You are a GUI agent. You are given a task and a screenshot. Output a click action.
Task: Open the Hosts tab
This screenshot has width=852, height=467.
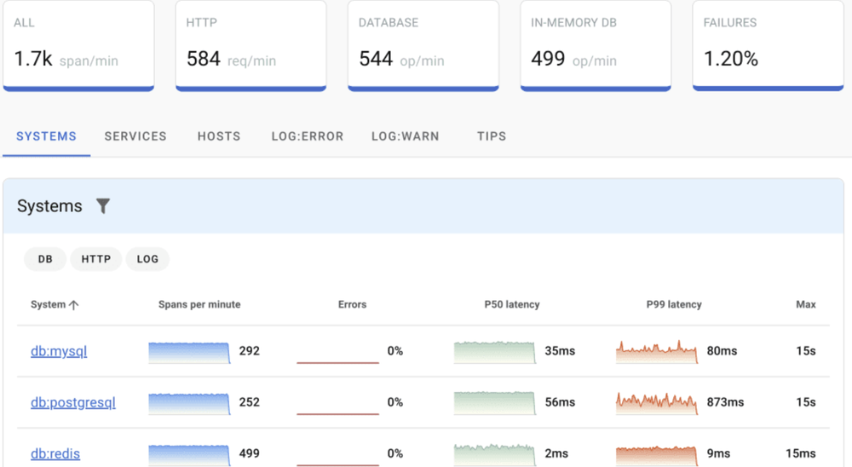(219, 136)
